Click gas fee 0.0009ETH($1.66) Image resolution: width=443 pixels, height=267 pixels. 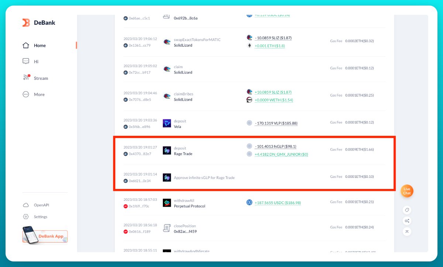[360, 150]
